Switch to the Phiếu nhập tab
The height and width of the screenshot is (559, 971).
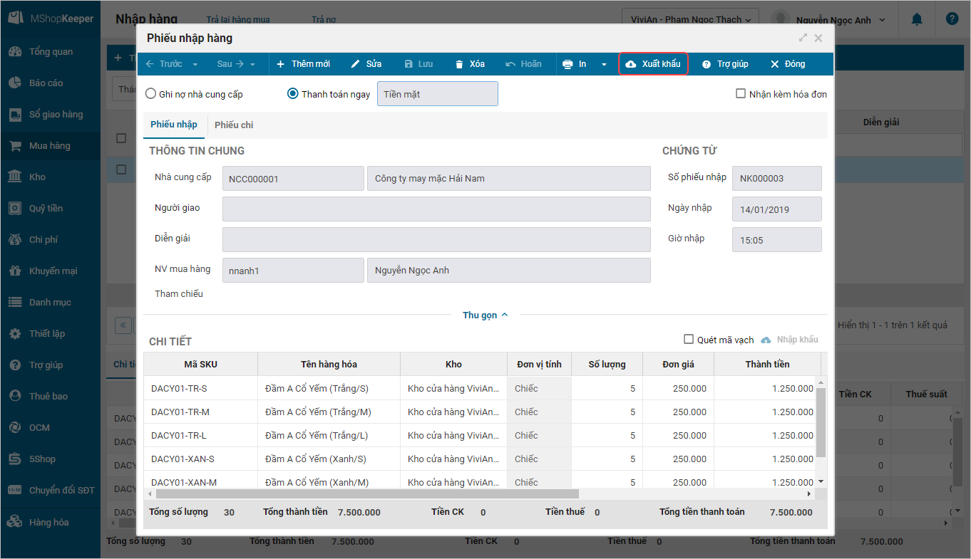pos(174,125)
